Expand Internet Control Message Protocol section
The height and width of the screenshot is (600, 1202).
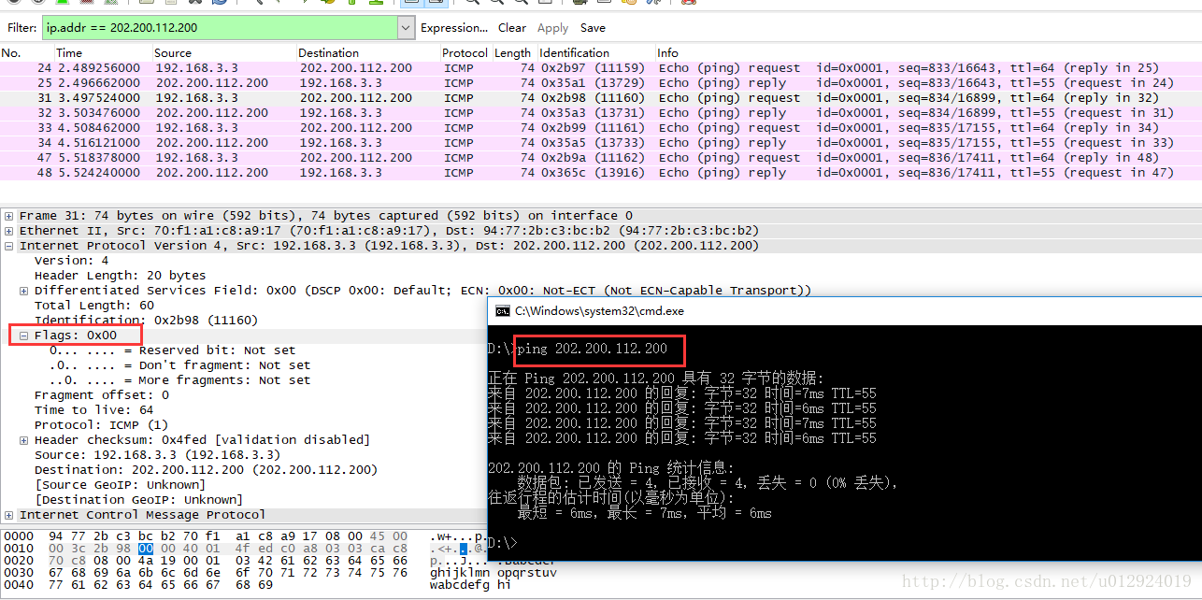click(x=9, y=515)
